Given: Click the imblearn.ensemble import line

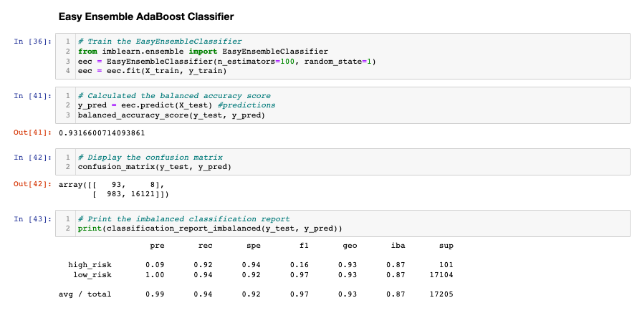Looking at the screenshot, I should (203, 52).
